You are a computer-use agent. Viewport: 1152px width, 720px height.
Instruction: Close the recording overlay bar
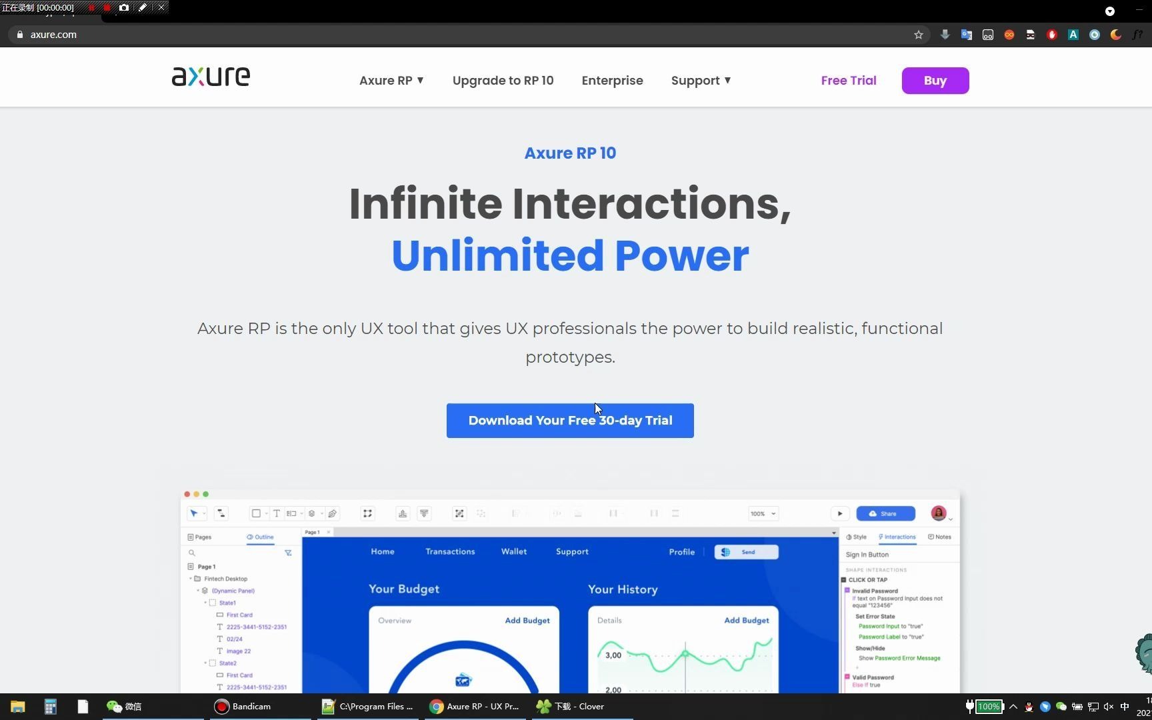(161, 7)
